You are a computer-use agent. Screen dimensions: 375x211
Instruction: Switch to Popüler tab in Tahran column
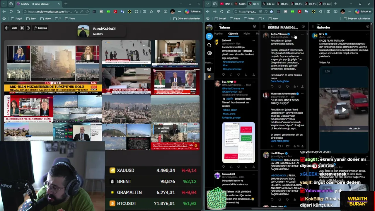219,34
